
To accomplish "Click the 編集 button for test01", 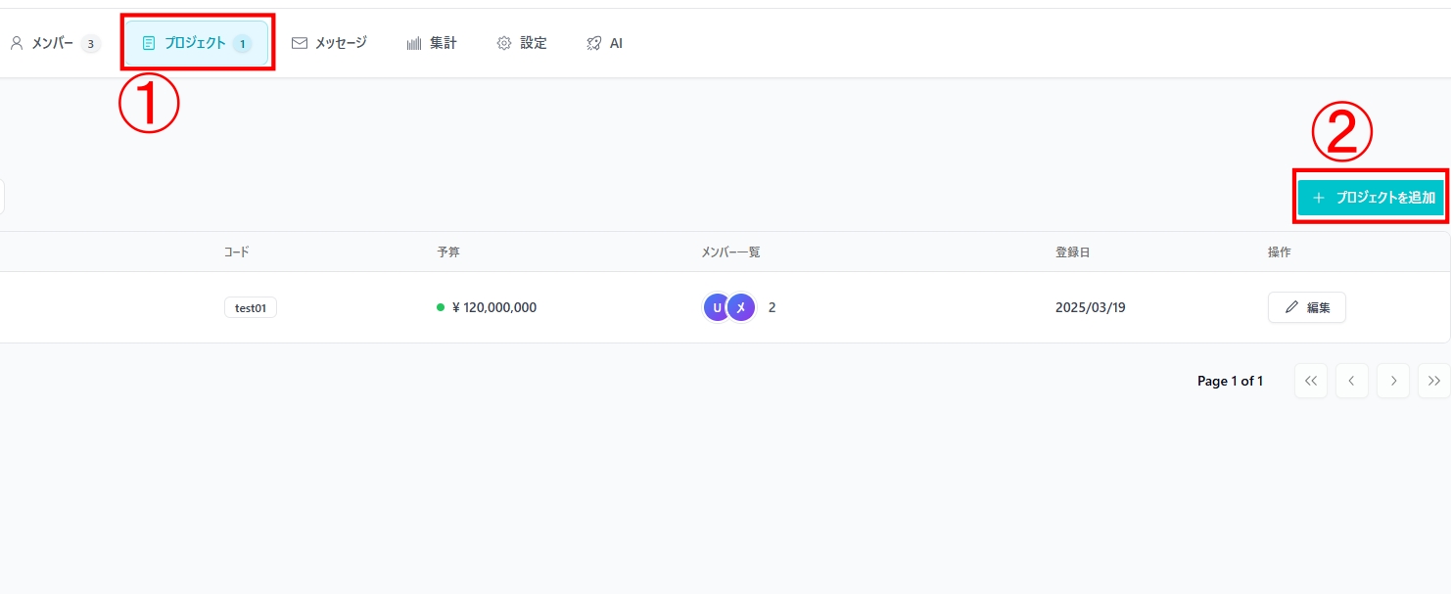I will pos(1307,307).
